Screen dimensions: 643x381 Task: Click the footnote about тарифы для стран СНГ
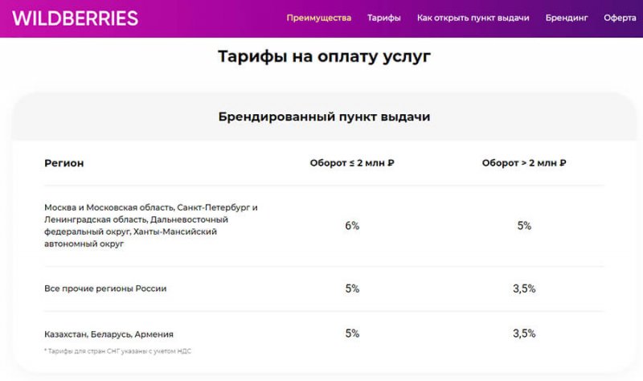tap(117, 351)
